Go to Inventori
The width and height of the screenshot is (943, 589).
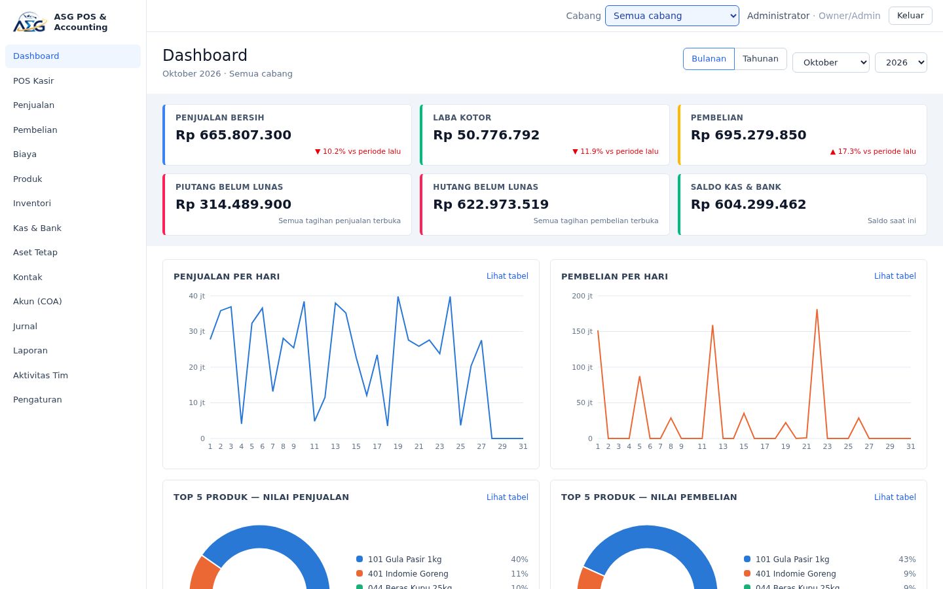point(73,204)
